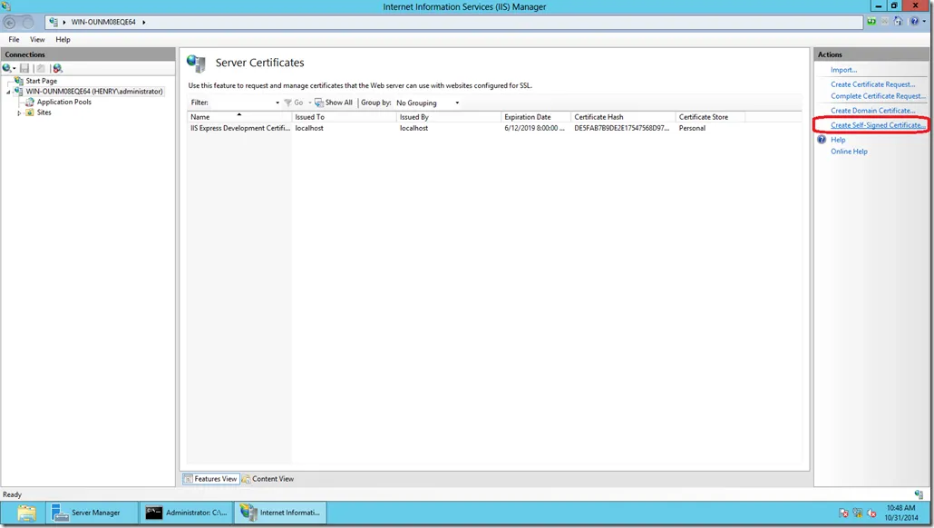934x528 pixels.
Task: Click the Forward navigation arrow
Action: coord(28,23)
